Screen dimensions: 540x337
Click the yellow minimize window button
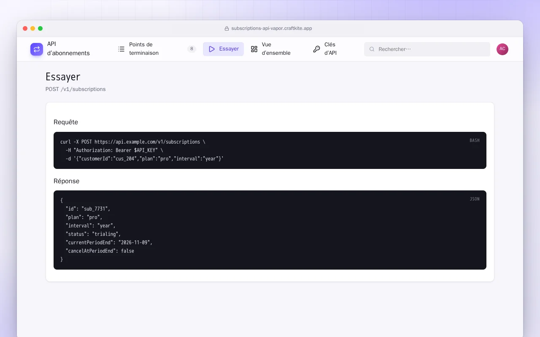(x=33, y=29)
